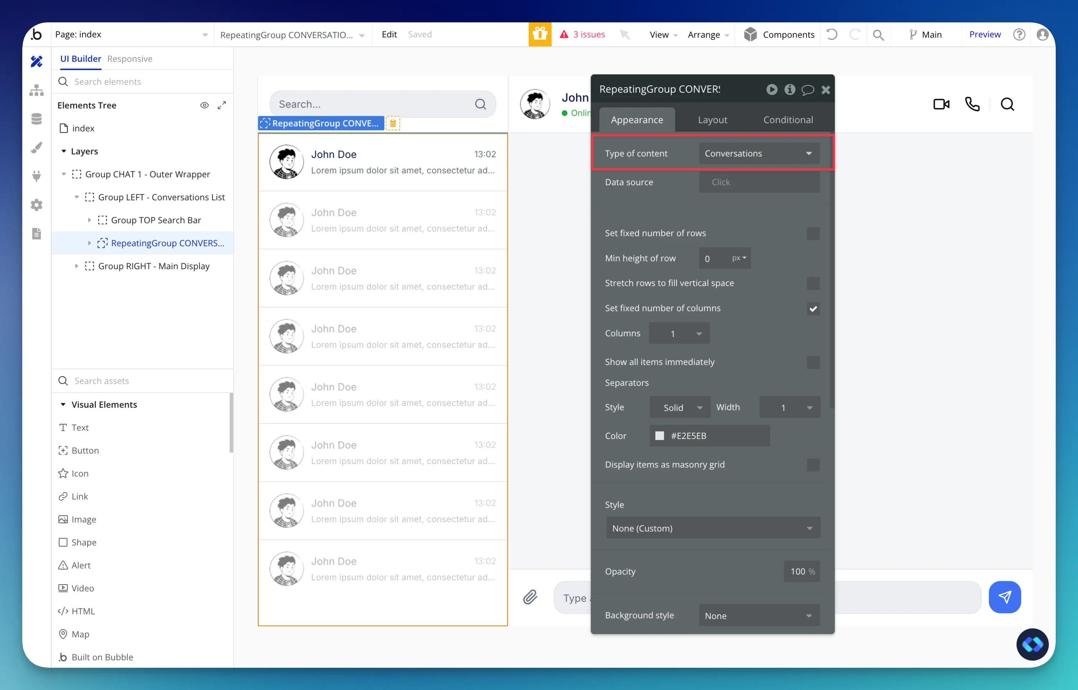Click the property editor info icon
This screenshot has width=1078, height=690.
tap(789, 90)
